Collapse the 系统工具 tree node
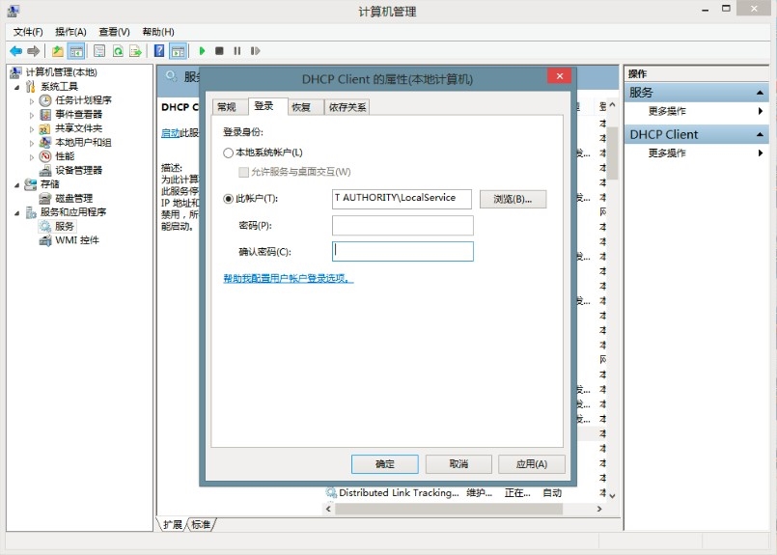 16,87
